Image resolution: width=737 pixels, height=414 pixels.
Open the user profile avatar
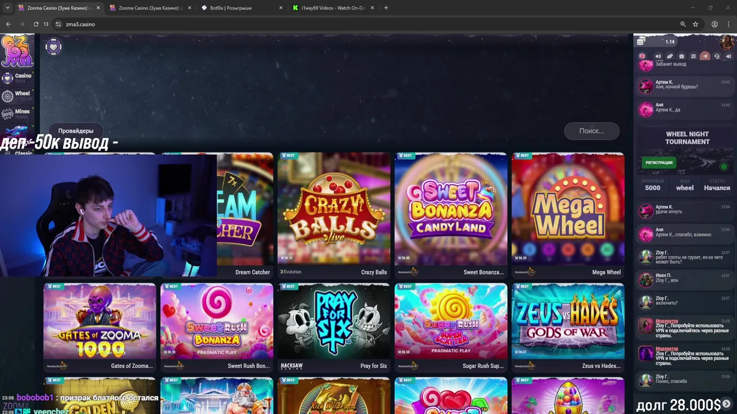[728, 42]
